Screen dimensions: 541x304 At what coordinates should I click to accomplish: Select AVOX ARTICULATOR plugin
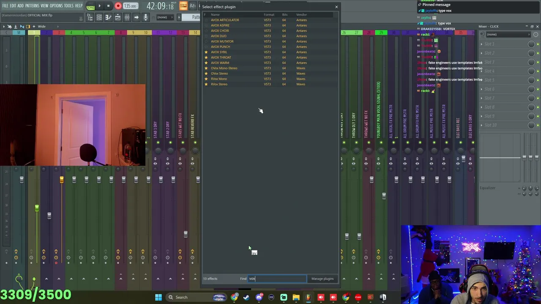[225, 20]
